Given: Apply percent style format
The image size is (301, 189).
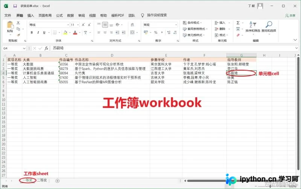Looking at the screenshot, I should coord(156,33).
